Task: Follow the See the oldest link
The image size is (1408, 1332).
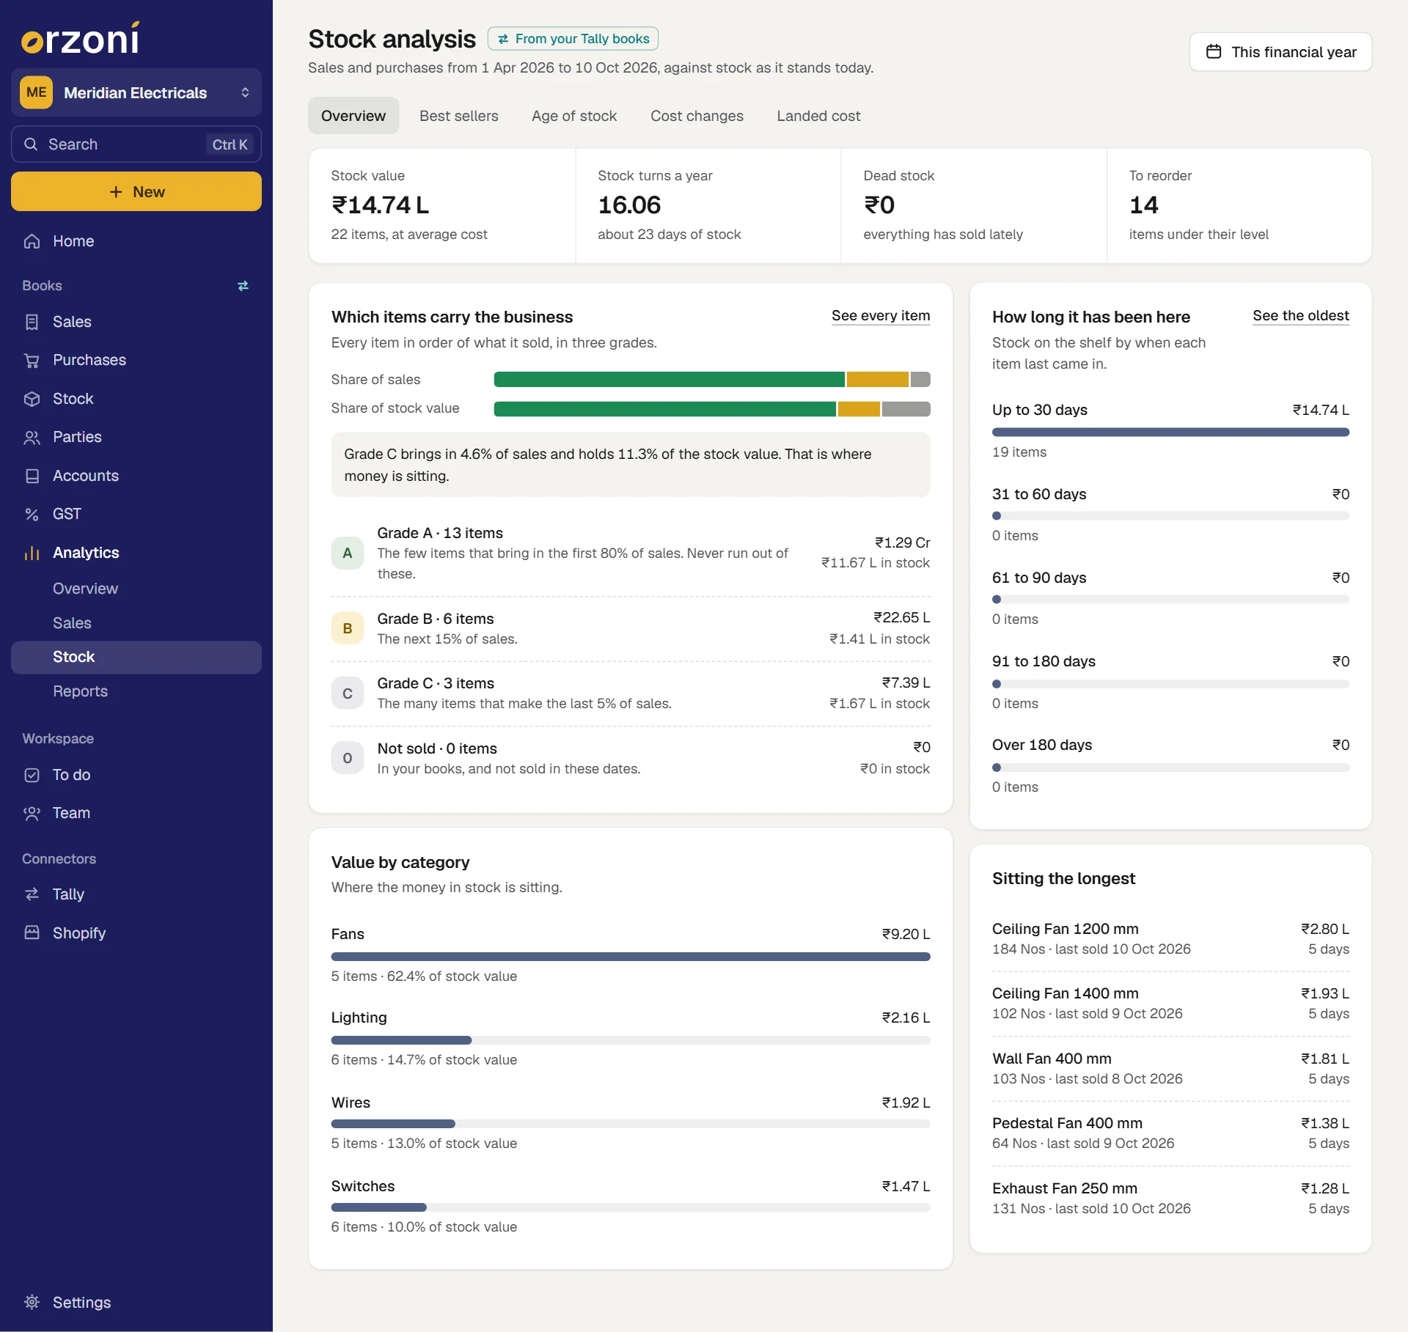Action: pyautogui.click(x=1301, y=315)
